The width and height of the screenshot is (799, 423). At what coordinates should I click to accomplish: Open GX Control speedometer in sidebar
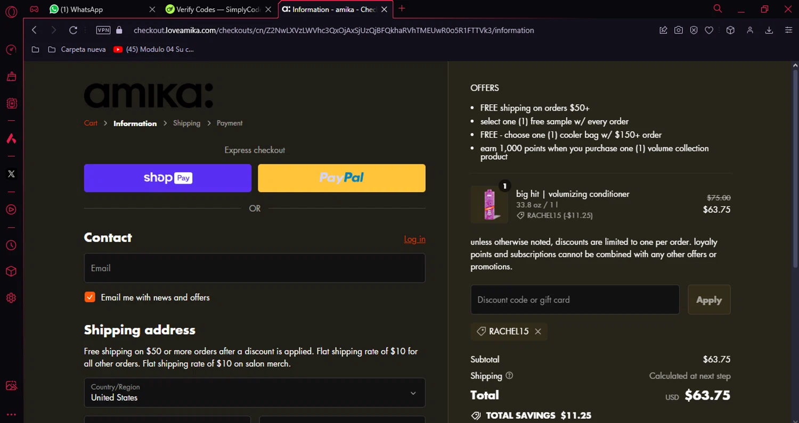click(11, 50)
